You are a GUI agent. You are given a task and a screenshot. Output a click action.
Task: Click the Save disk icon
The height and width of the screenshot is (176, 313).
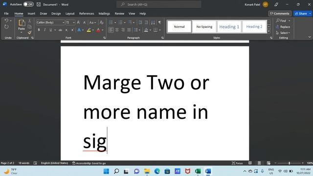[39, 4]
